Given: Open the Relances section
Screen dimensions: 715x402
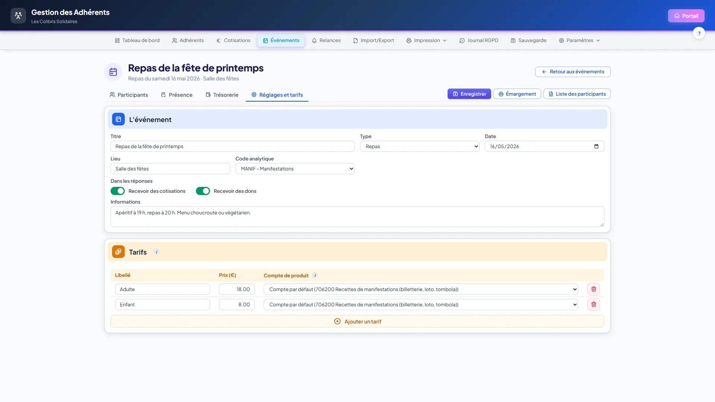Looking at the screenshot, I should (326, 41).
